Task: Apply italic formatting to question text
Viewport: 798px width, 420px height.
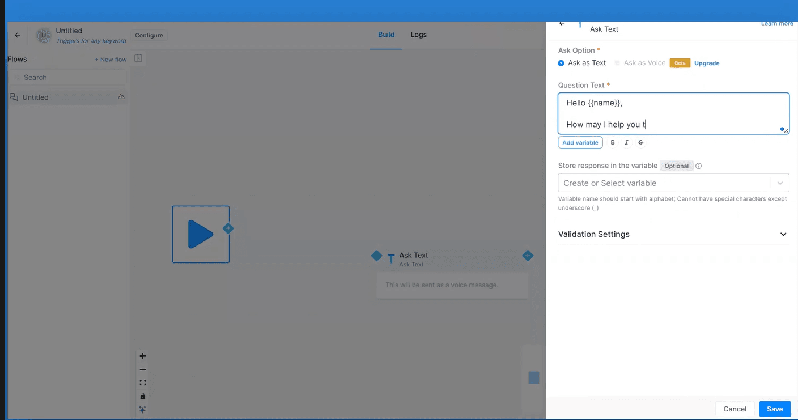Action: (626, 143)
